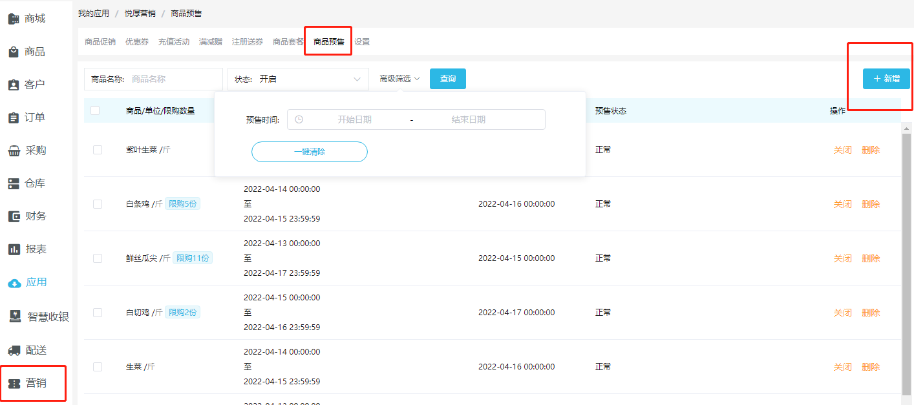Image resolution: width=914 pixels, height=405 pixels.
Task: Click the clock icon in 预售时间 field
Action: [x=299, y=119]
